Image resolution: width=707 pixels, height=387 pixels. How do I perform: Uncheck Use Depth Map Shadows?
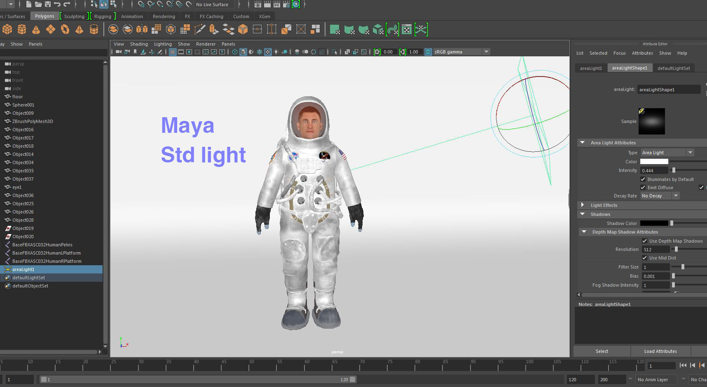pos(644,241)
